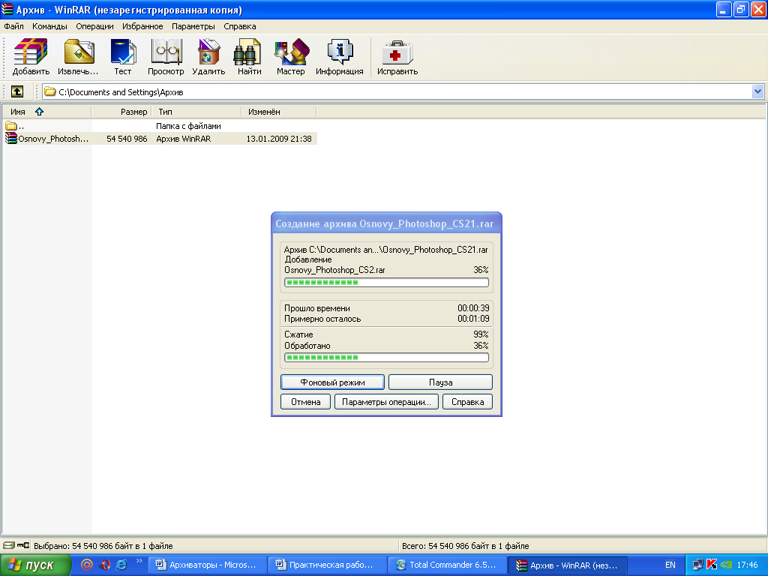Click 'Всего: 54 540 986 байт' status text
The image size is (768, 576).
tap(465, 546)
